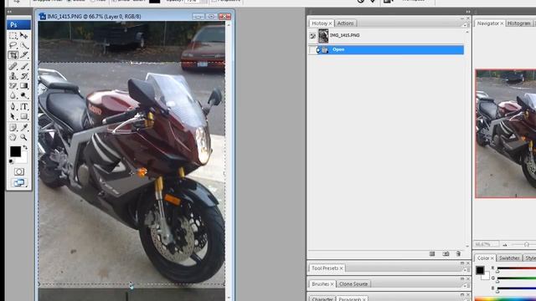Screen dimensions: 536x301
Task: Select the Brush tool
Action: 24,66
